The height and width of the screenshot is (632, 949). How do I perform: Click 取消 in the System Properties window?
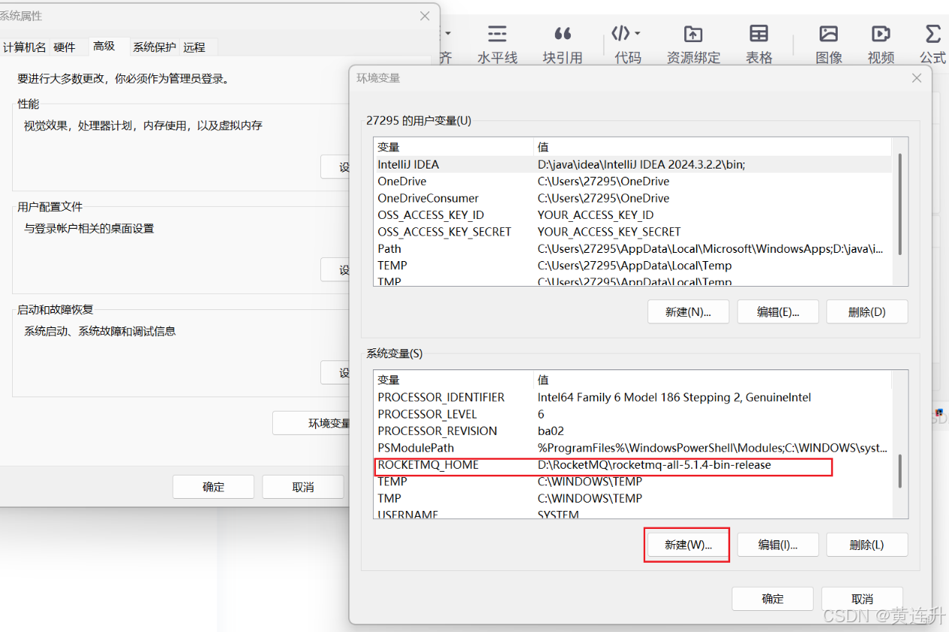[303, 487]
